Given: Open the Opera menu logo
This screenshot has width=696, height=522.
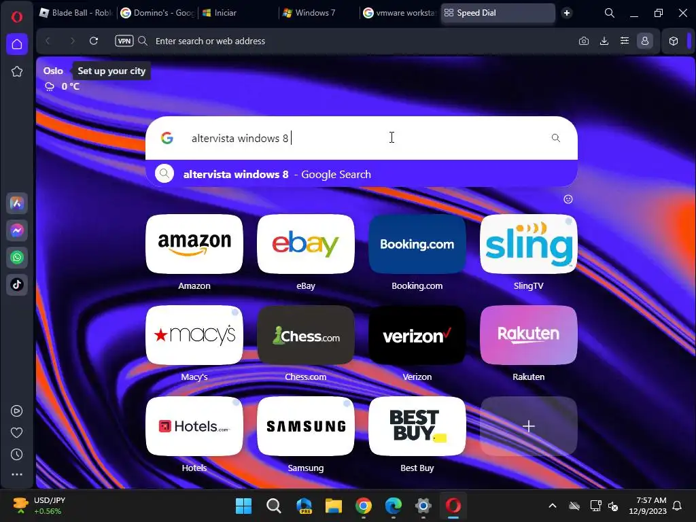Looking at the screenshot, I should click(17, 17).
